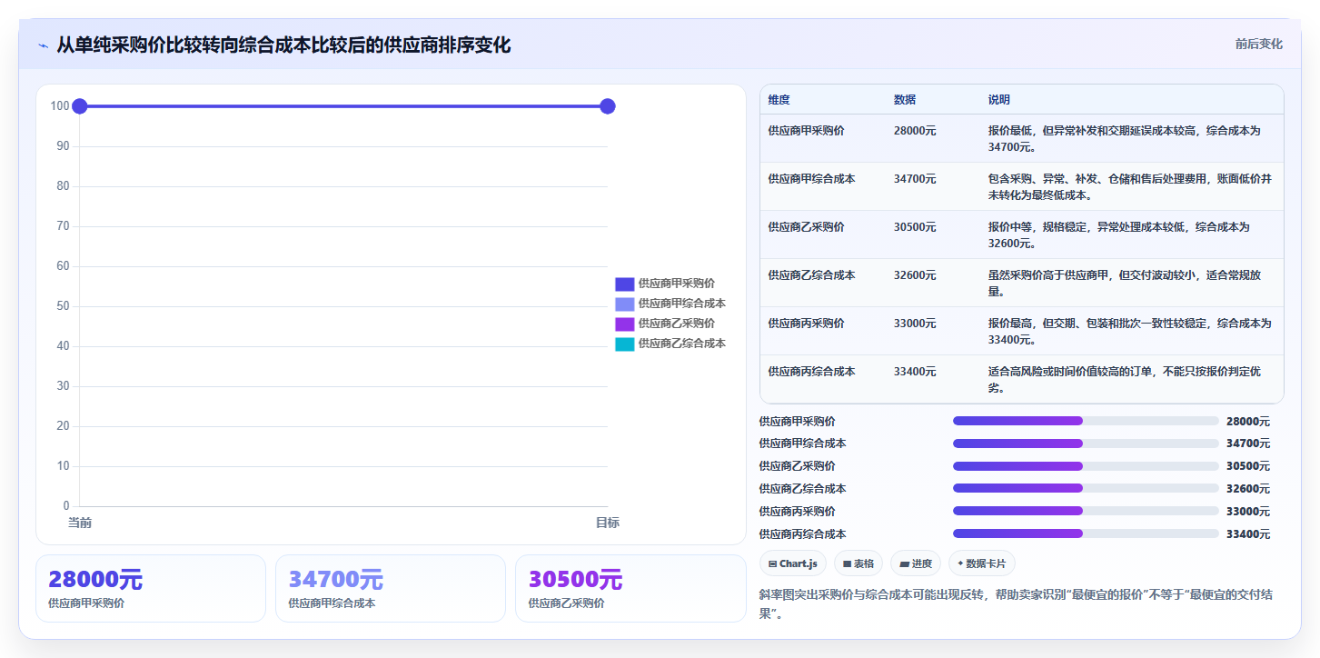Click the 28000元 table cell

[915, 131]
